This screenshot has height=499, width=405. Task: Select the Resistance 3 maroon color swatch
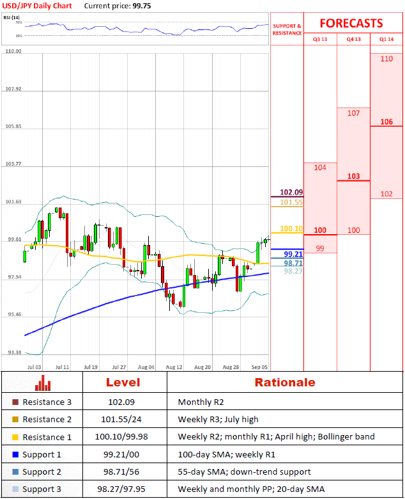pyautogui.click(x=15, y=402)
